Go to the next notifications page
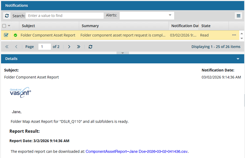This screenshot has height=158, width=245. 69,47
